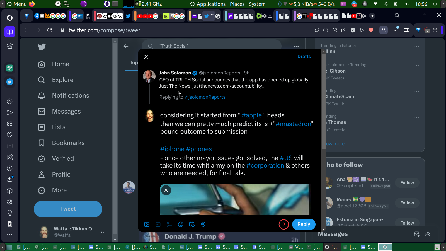Viewport: 446px width, 251px height.
Task: Expand the Messages drawer
Action: [x=428, y=234]
